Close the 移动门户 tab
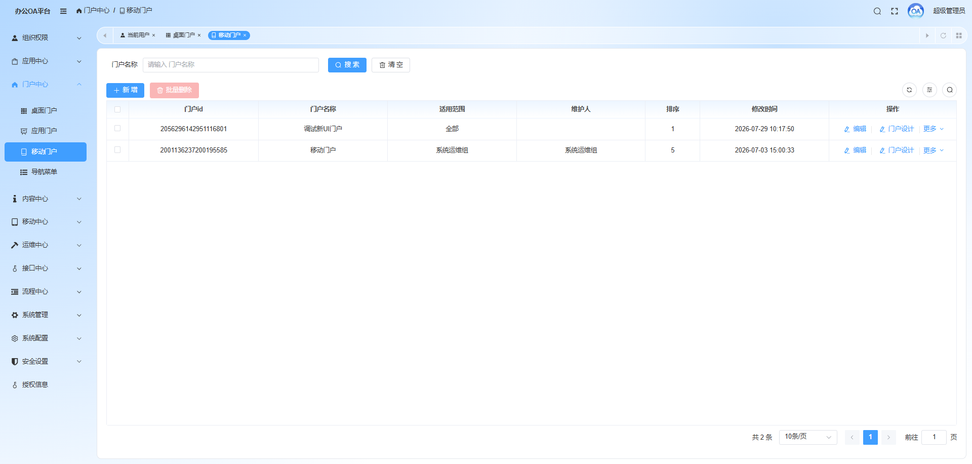 coord(245,35)
